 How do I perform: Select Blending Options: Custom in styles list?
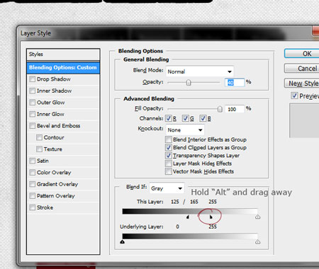[63, 67]
